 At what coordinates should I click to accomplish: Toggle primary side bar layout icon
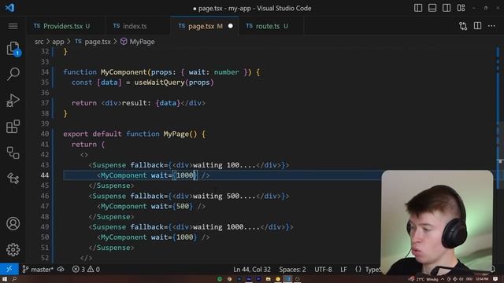(x=418, y=8)
